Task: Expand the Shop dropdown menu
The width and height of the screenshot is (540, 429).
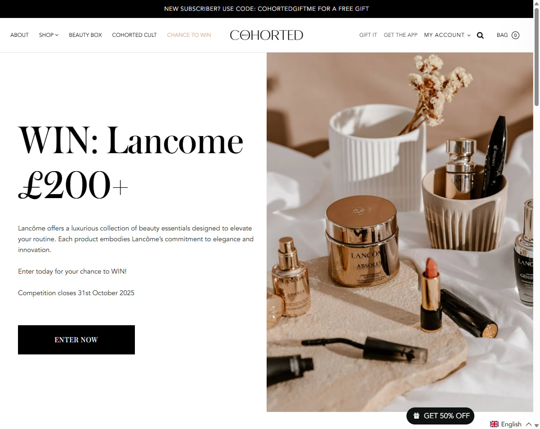Action: click(x=49, y=35)
